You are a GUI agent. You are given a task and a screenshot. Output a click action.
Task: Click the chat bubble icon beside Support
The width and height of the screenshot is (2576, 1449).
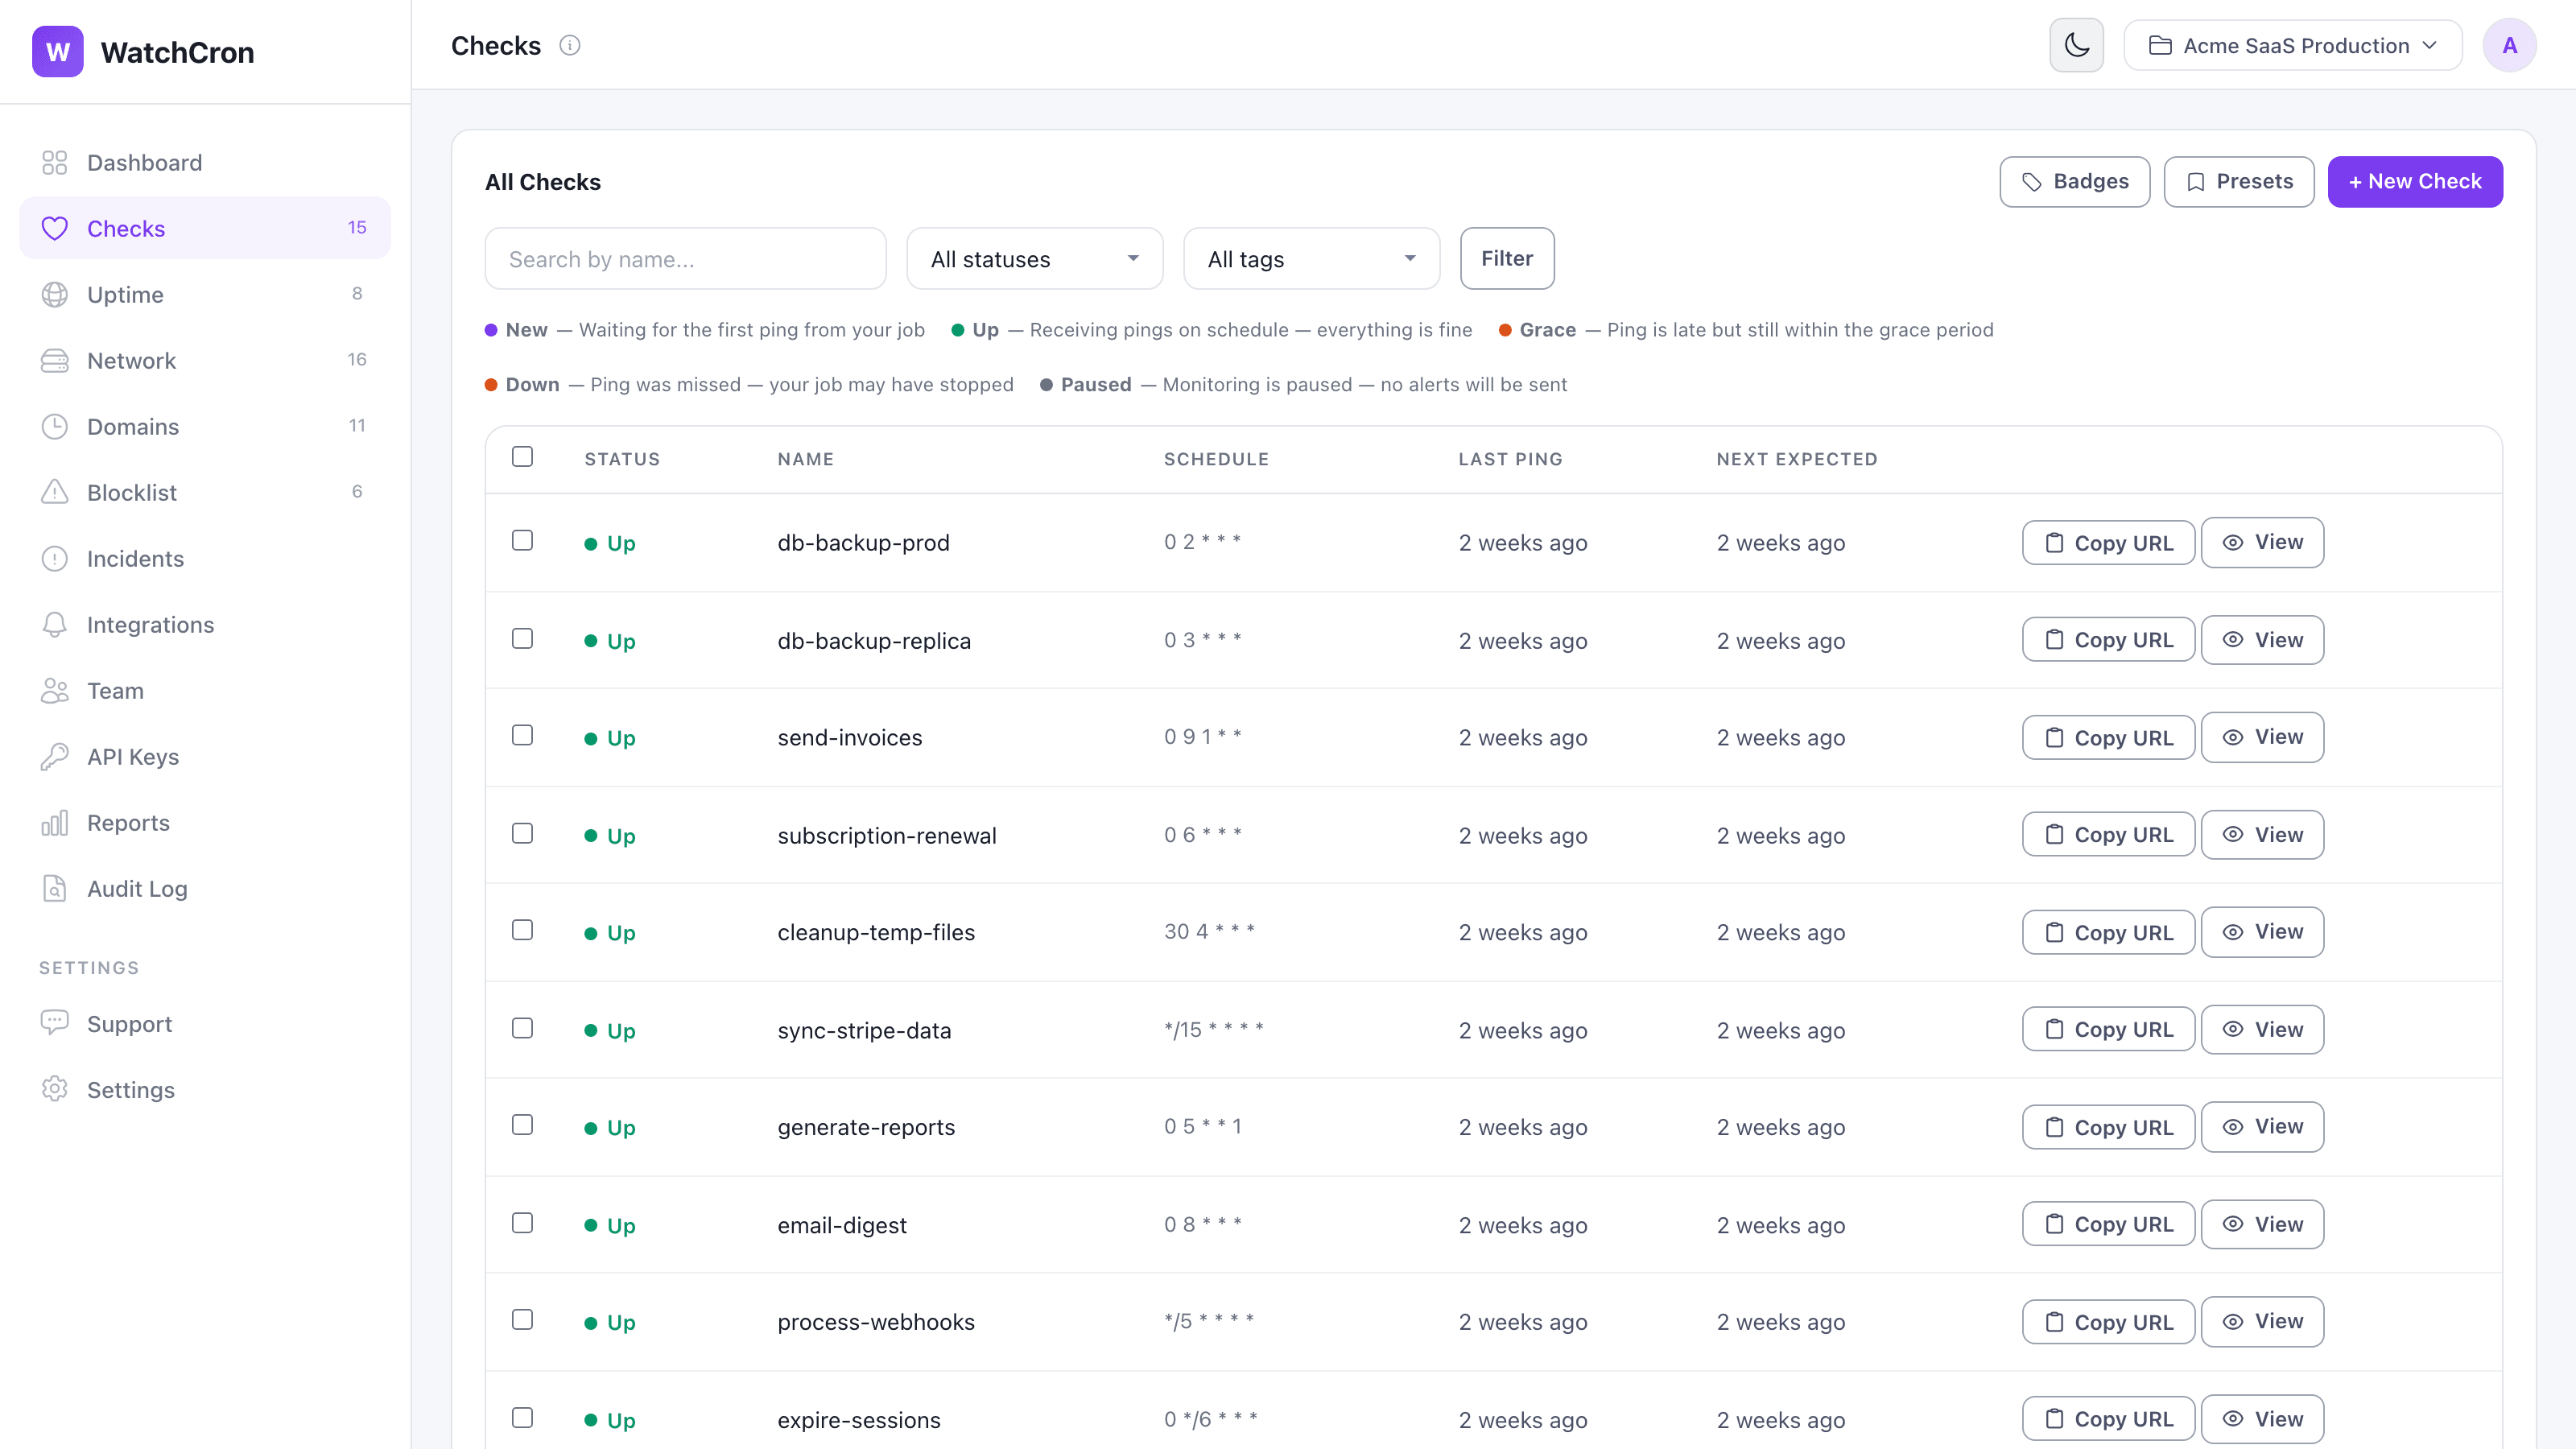(55, 1023)
